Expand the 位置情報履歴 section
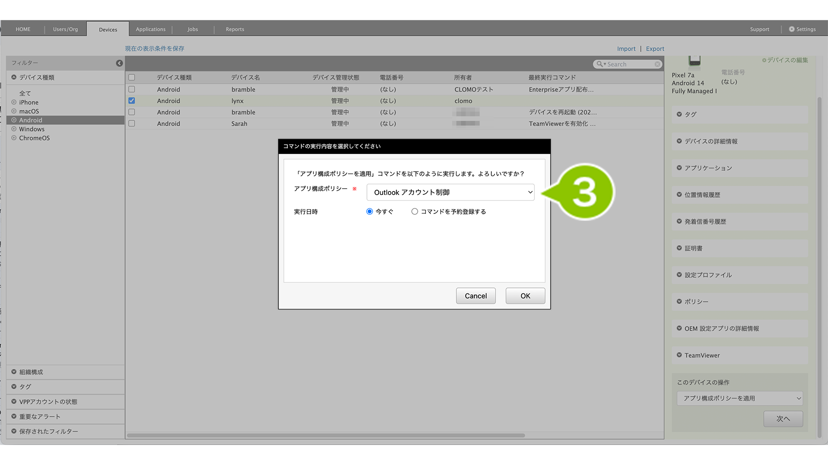Image resolution: width=828 pixels, height=465 pixels. coord(740,195)
